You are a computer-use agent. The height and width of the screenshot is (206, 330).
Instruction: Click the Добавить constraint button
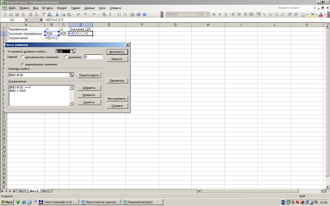89,88
